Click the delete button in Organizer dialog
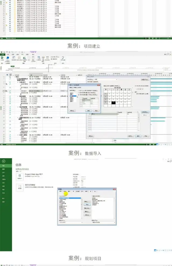The image size is (172, 266). 87,212
